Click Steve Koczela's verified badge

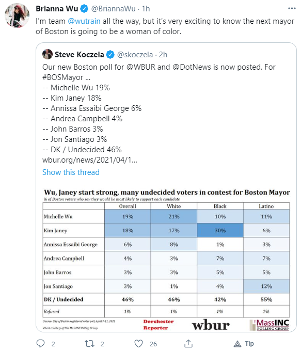click(110, 55)
